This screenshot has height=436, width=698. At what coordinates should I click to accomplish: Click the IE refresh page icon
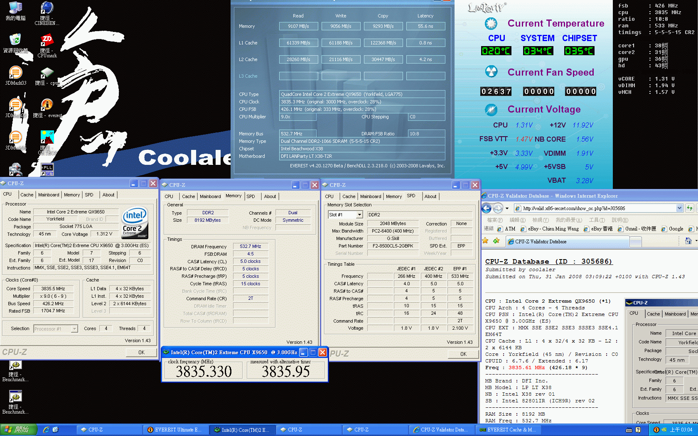coord(690,208)
